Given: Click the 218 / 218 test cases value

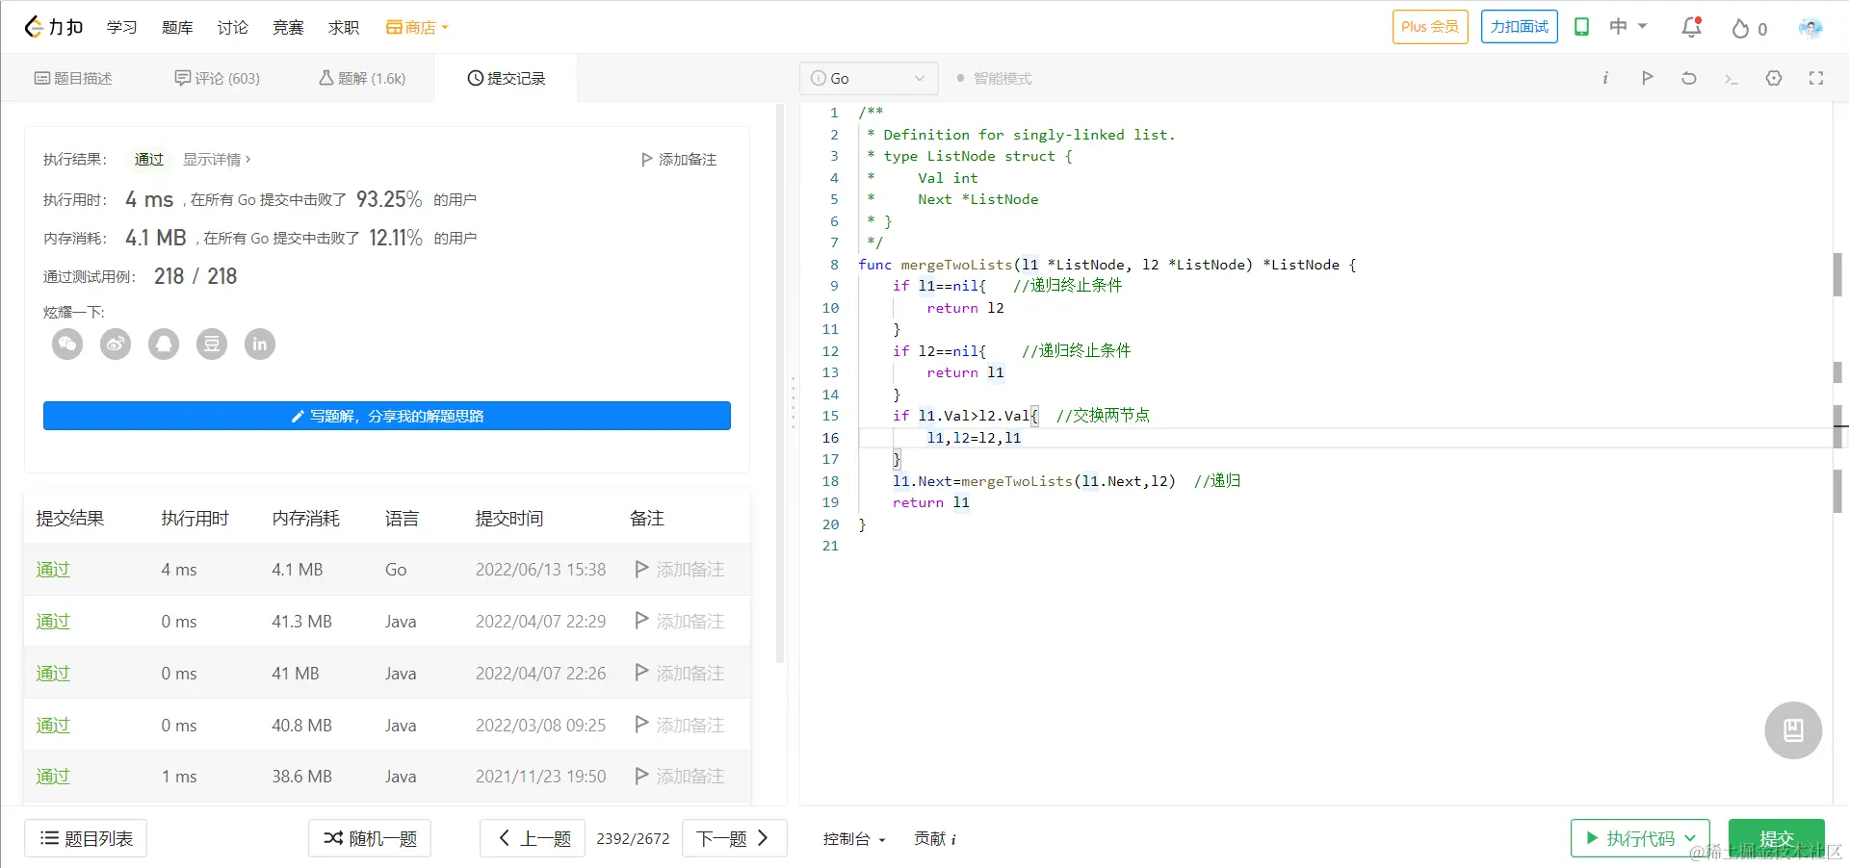Looking at the screenshot, I should (x=195, y=277).
